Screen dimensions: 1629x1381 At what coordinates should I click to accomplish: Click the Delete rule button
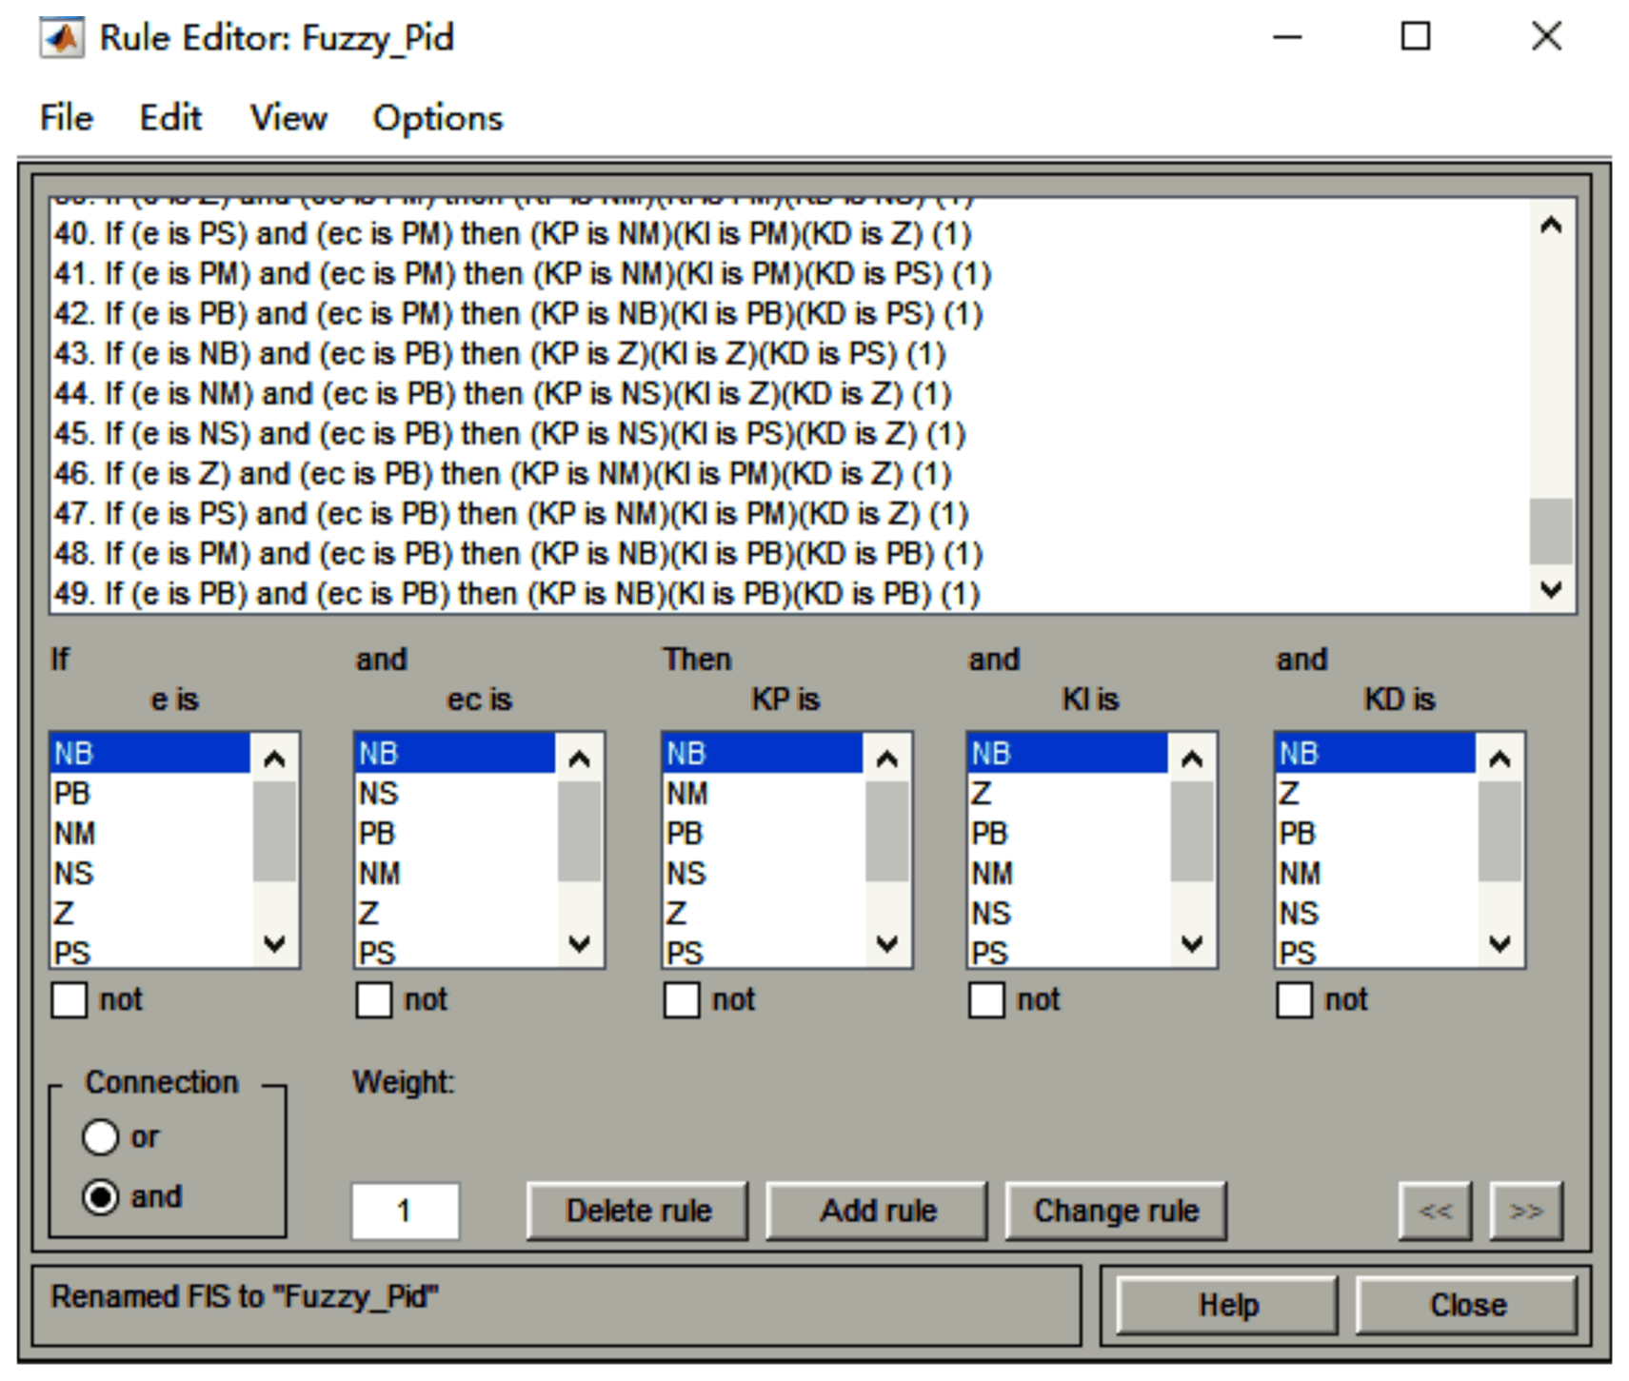pos(638,1211)
